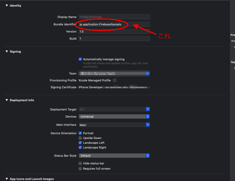Toggle the Portrait orientation checkbox
The image size is (235, 181).
point(80,133)
